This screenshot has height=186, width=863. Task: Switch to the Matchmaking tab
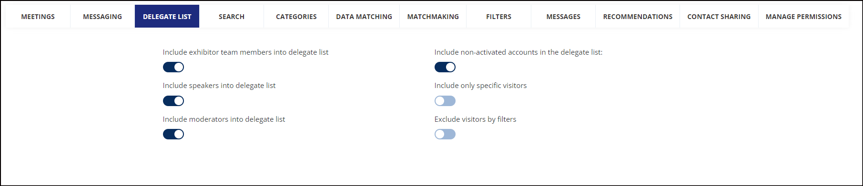[x=433, y=16]
